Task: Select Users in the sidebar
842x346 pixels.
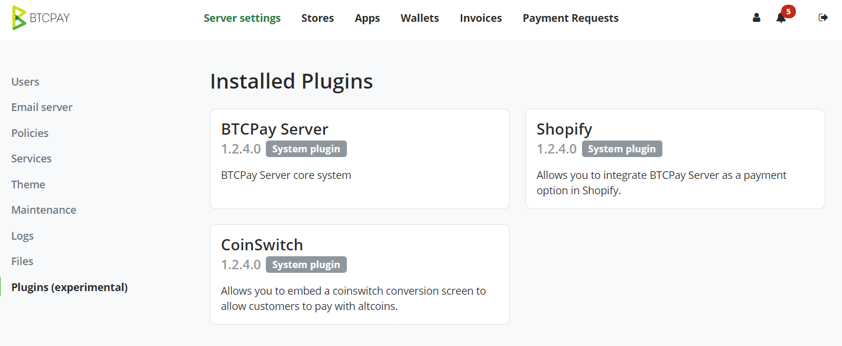Action: point(25,82)
